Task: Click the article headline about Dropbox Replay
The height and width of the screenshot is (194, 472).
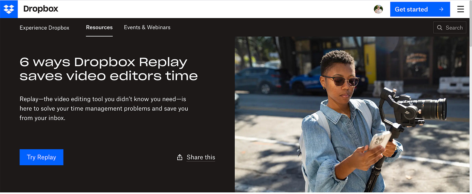Action: pyautogui.click(x=109, y=69)
